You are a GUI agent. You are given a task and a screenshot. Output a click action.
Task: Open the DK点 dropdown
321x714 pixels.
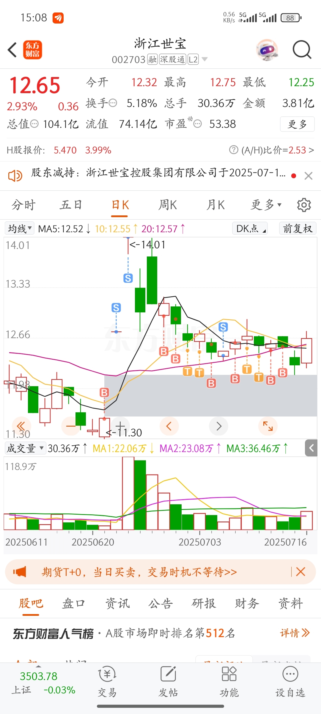pyautogui.click(x=250, y=228)
